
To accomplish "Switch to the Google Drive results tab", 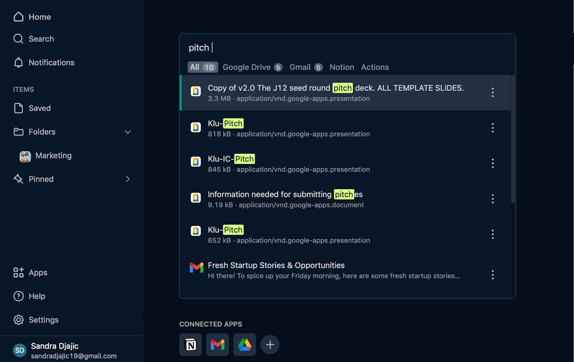I will point(252,67).
